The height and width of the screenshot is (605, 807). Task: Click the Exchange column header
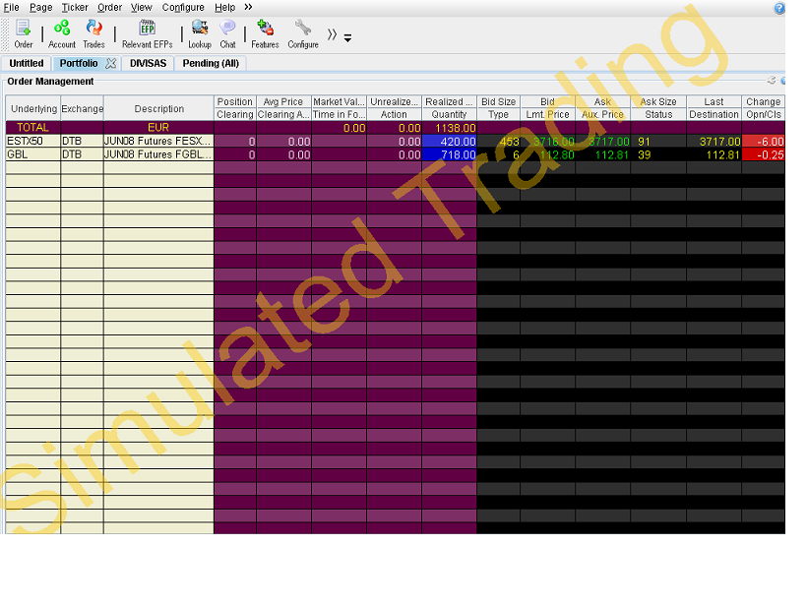[x=83, y=108]
